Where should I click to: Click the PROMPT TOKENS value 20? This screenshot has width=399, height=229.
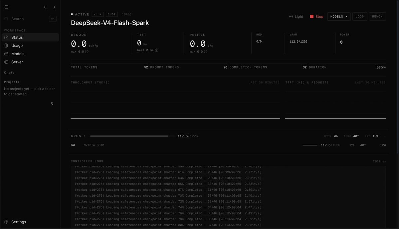(225, 68)
